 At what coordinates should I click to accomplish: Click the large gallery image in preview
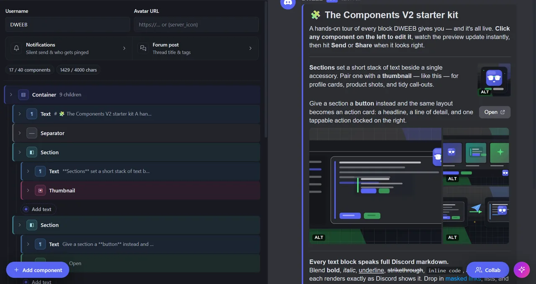375,186
